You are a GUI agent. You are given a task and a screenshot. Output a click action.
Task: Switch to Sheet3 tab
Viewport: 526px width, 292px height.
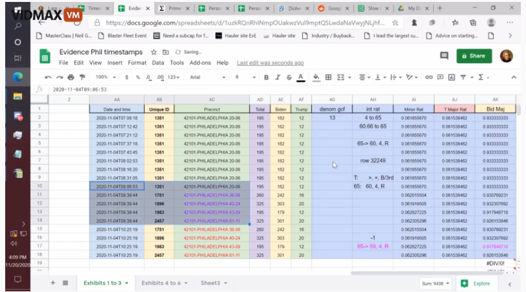click(x=213, y=284)
